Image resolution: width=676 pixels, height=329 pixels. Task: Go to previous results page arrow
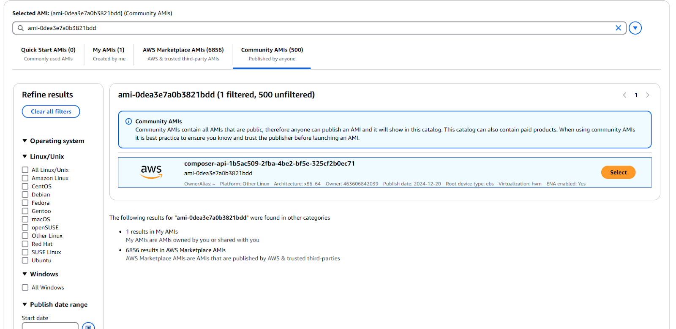[x=624, y=95]
